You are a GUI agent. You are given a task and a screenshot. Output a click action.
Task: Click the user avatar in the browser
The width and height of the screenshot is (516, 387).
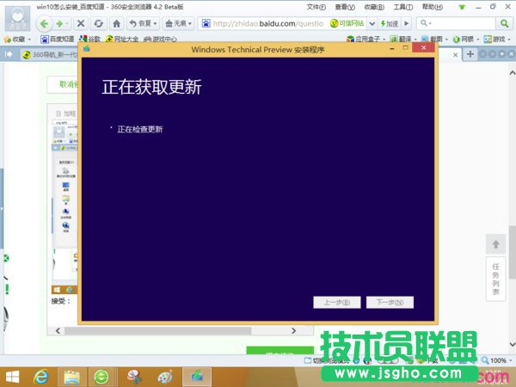tap(17, 19)
